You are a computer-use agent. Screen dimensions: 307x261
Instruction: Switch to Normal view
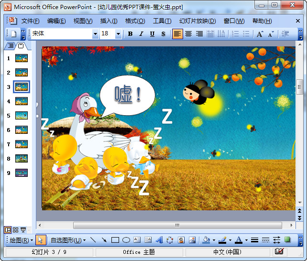(8, 230)
